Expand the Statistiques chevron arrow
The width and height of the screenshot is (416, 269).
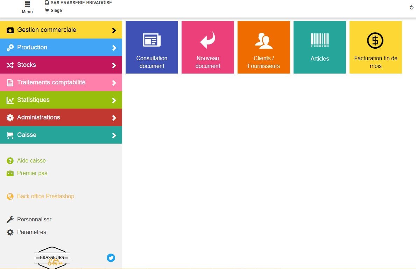[x=114, y=101]
